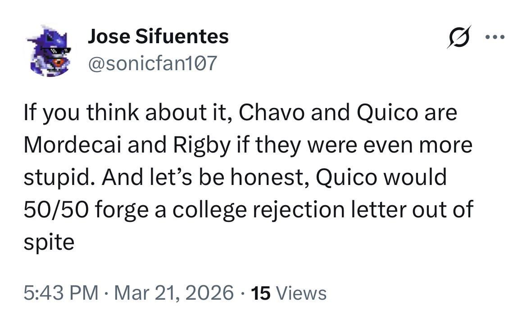The width and height of the screenshot is (531, 315).
Task: Click the 15 Views count
Action: (289, 293)
